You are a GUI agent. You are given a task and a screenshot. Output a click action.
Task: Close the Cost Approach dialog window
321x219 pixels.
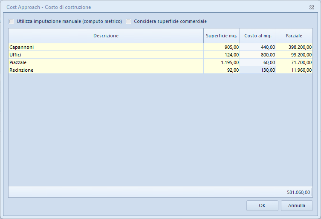[312, 8]
